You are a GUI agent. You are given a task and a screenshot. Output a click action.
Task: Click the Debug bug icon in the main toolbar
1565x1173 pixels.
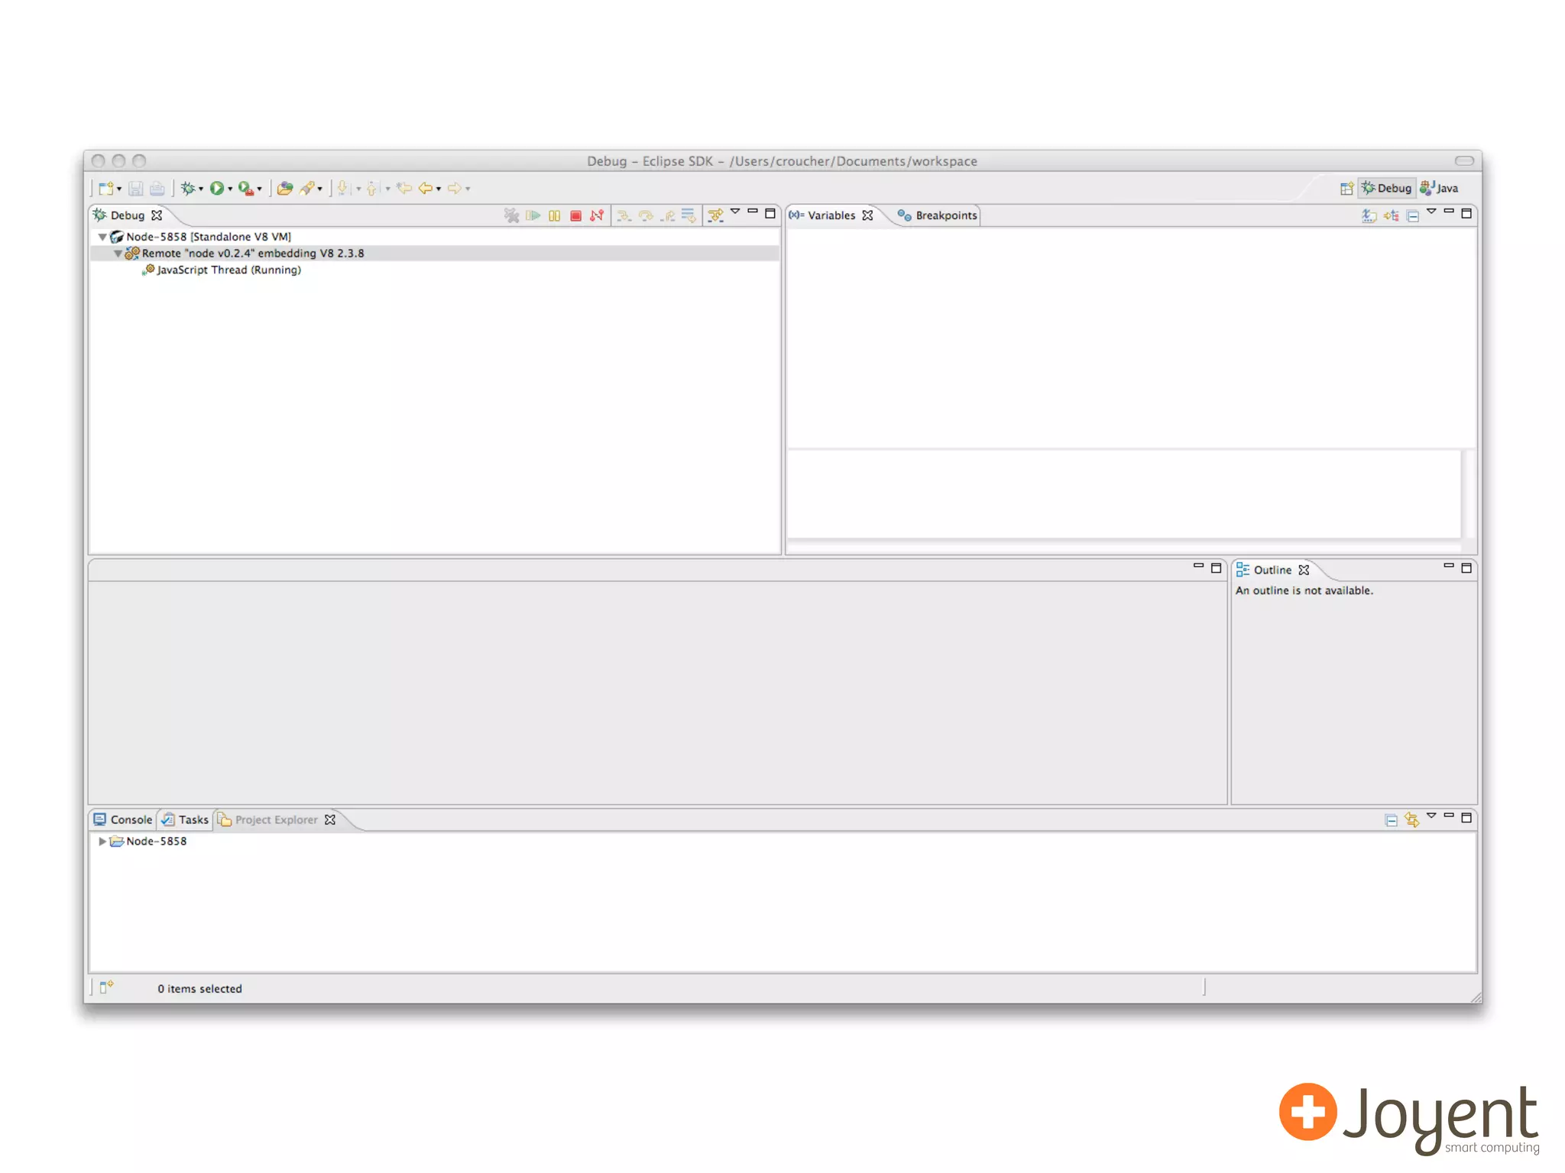pyautogui.click(x=187, y=189)
